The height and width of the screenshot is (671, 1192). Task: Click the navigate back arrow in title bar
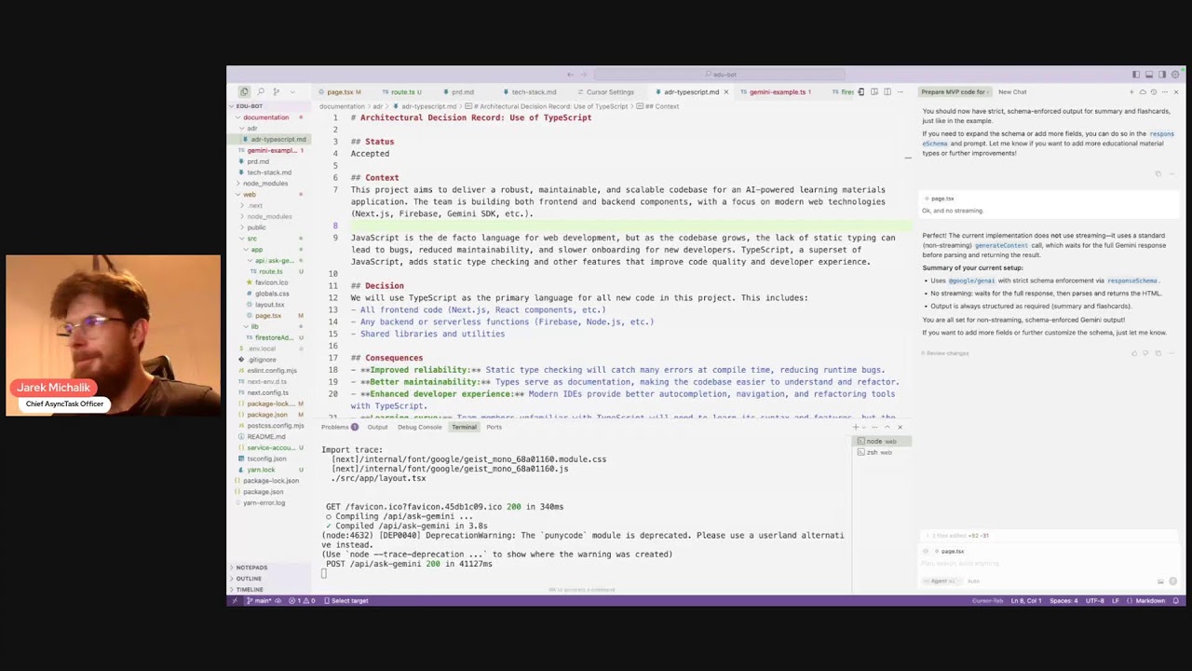pos(570,75)
